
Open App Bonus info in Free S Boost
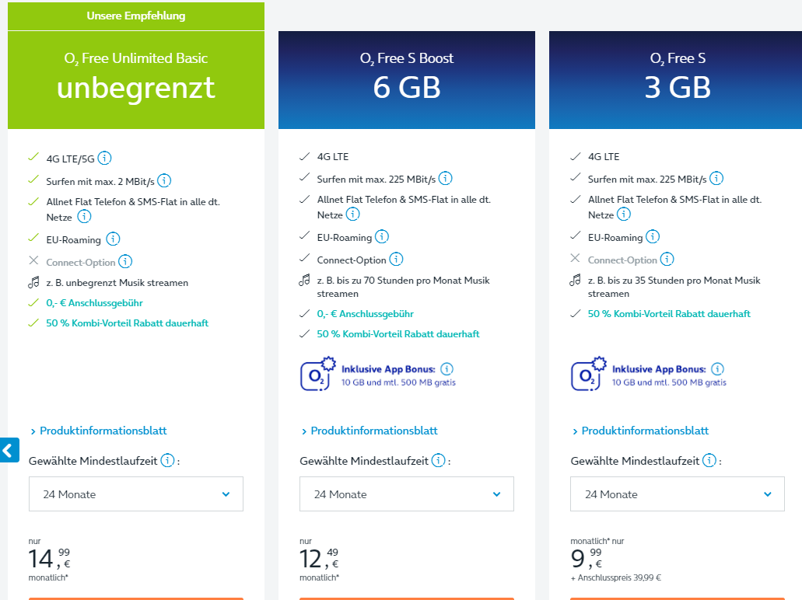tap(447, 369)
